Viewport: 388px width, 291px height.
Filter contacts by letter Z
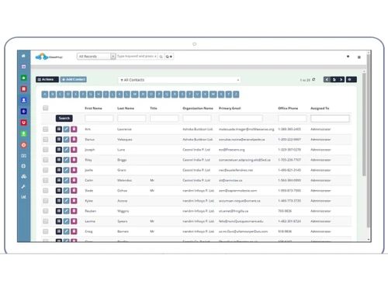pyautogui.click(x=236, y=95)
